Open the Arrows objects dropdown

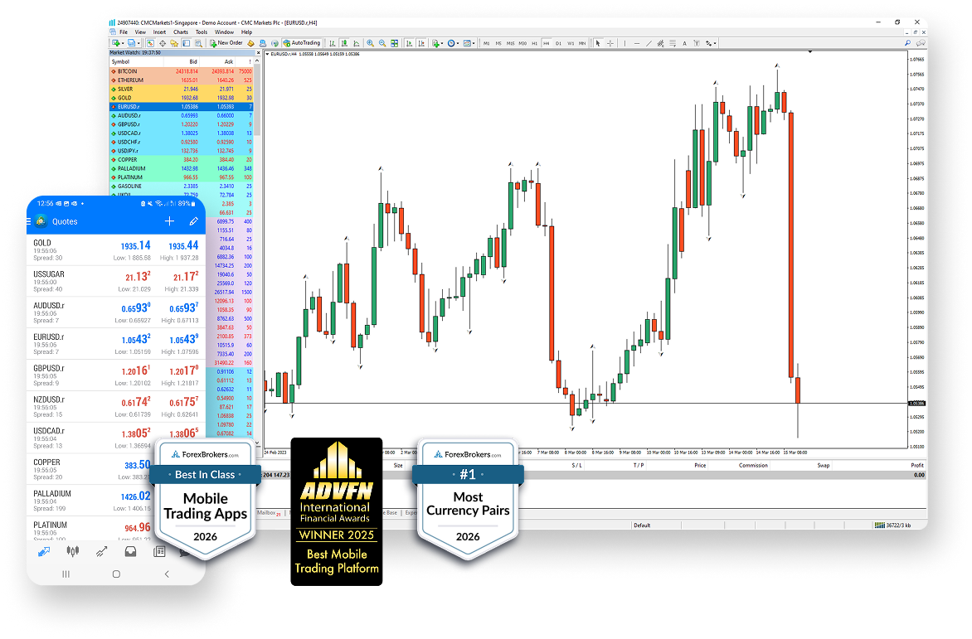click(x=711, y=43)
